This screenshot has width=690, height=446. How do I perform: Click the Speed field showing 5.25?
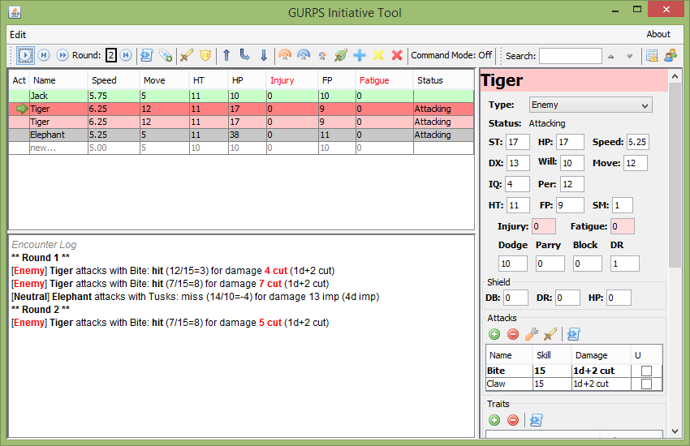637,143
